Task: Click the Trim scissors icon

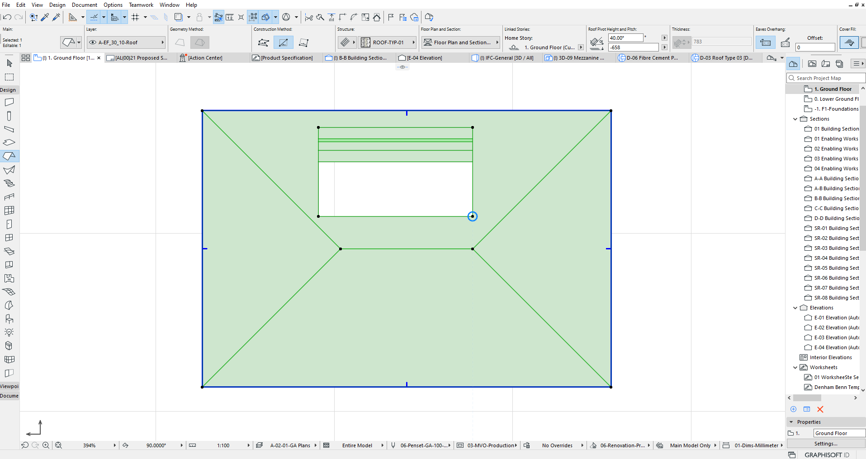Action: tap(309, 17)
